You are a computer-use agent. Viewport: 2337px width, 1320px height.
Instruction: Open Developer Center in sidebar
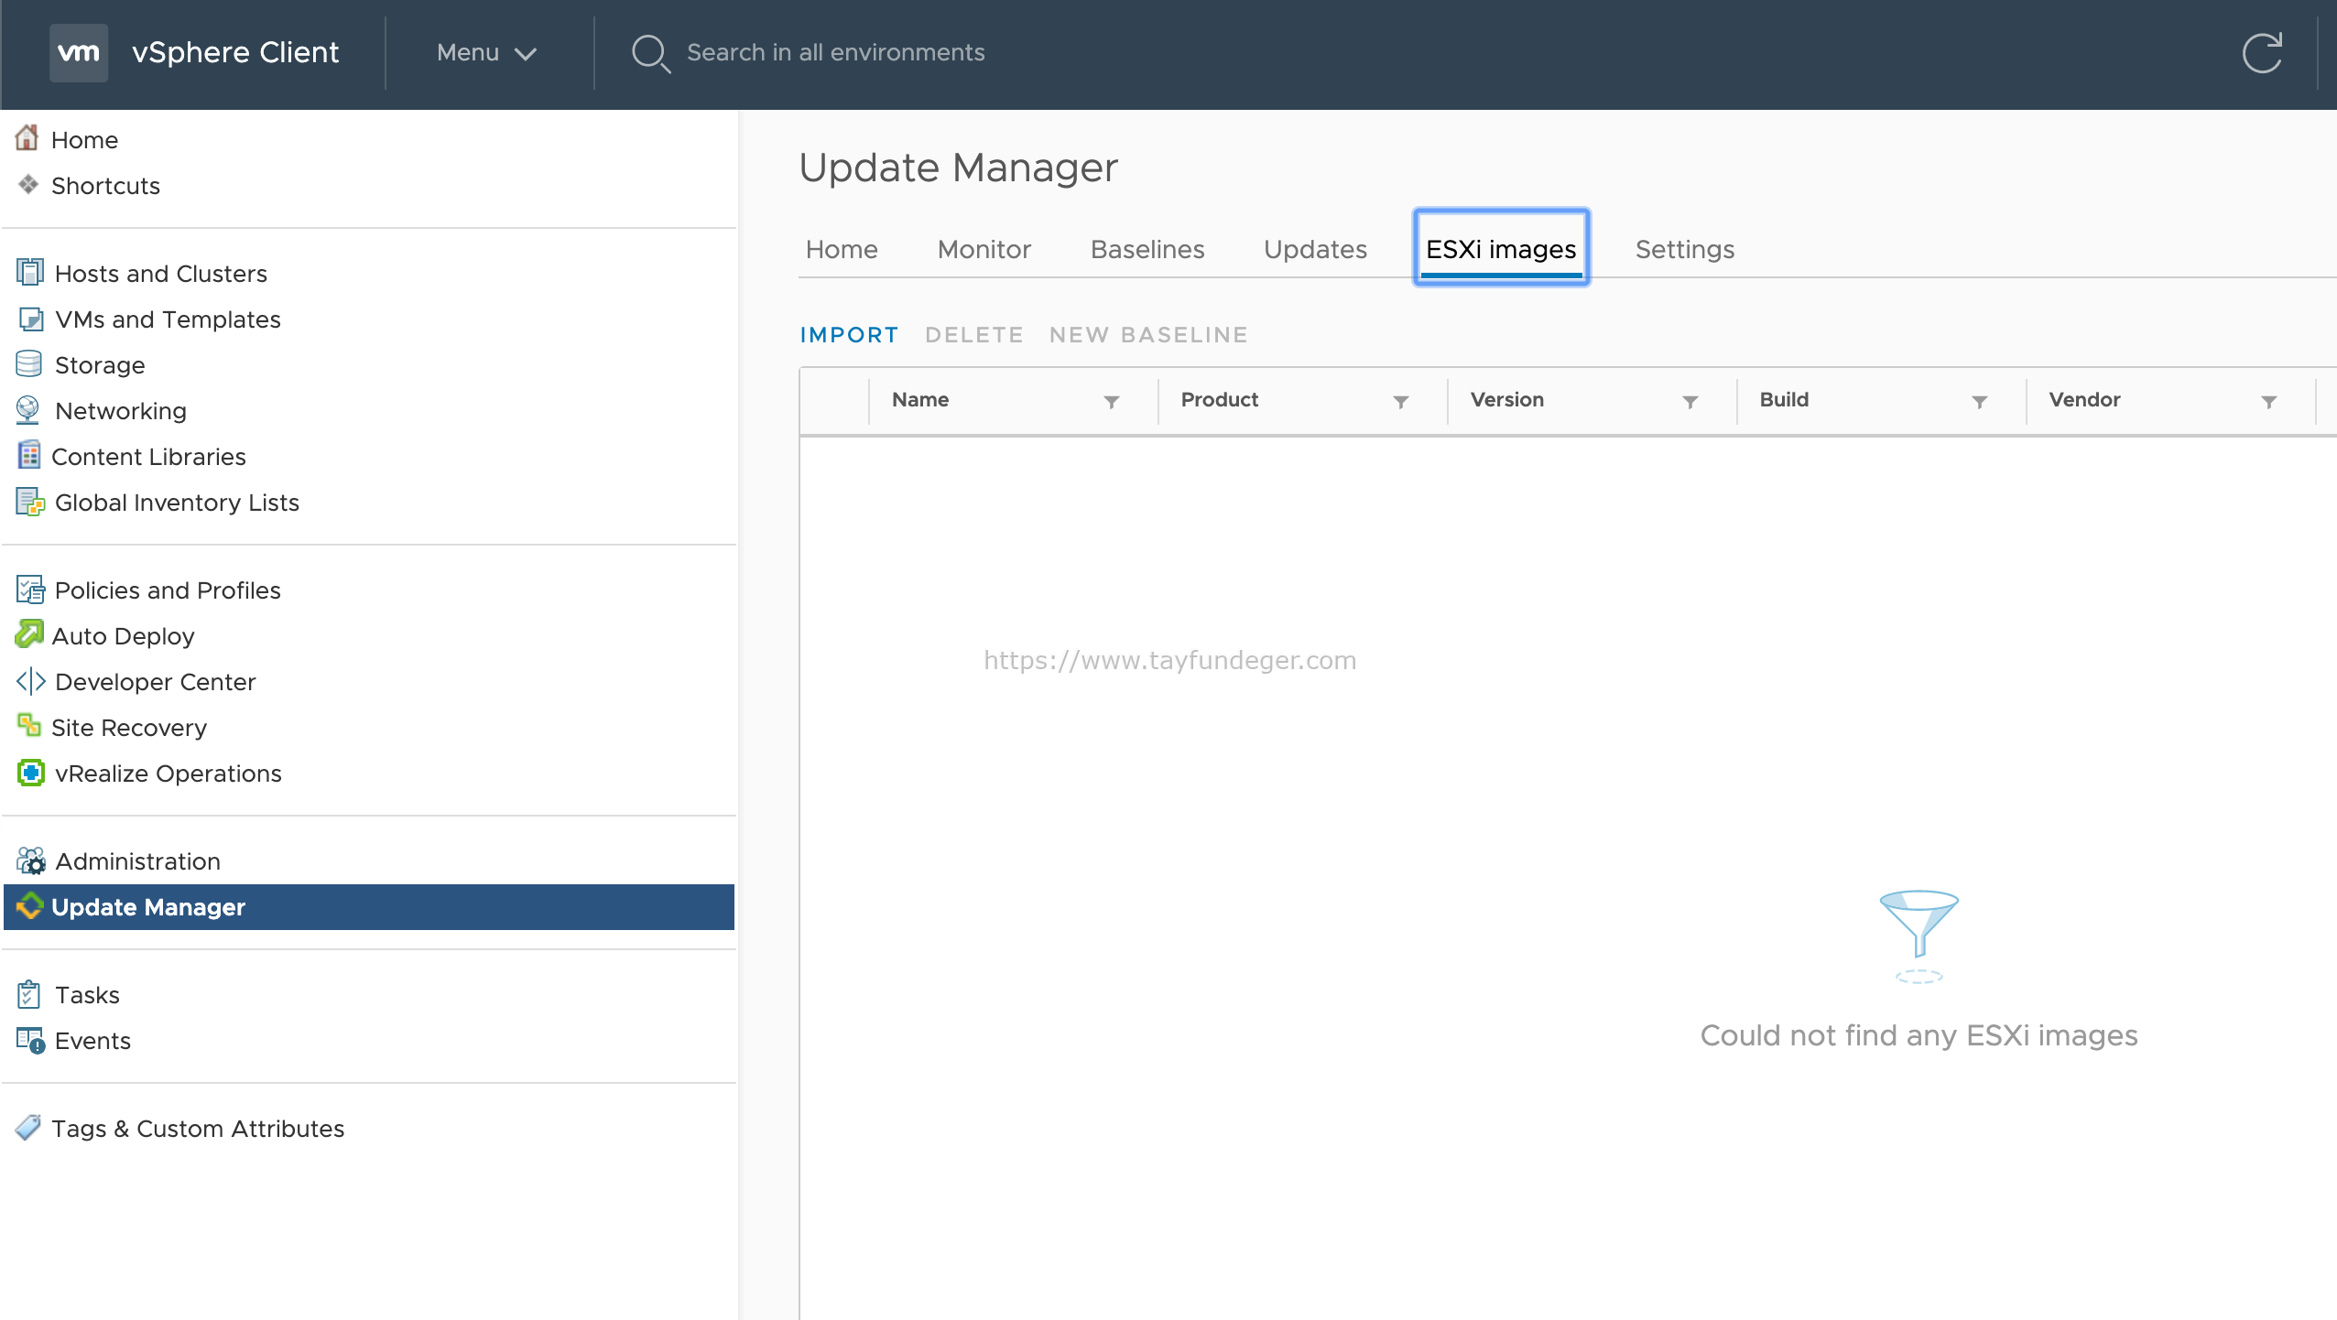155,682
